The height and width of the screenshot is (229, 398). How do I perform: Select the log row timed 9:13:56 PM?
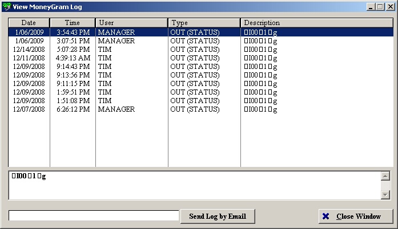201,75
